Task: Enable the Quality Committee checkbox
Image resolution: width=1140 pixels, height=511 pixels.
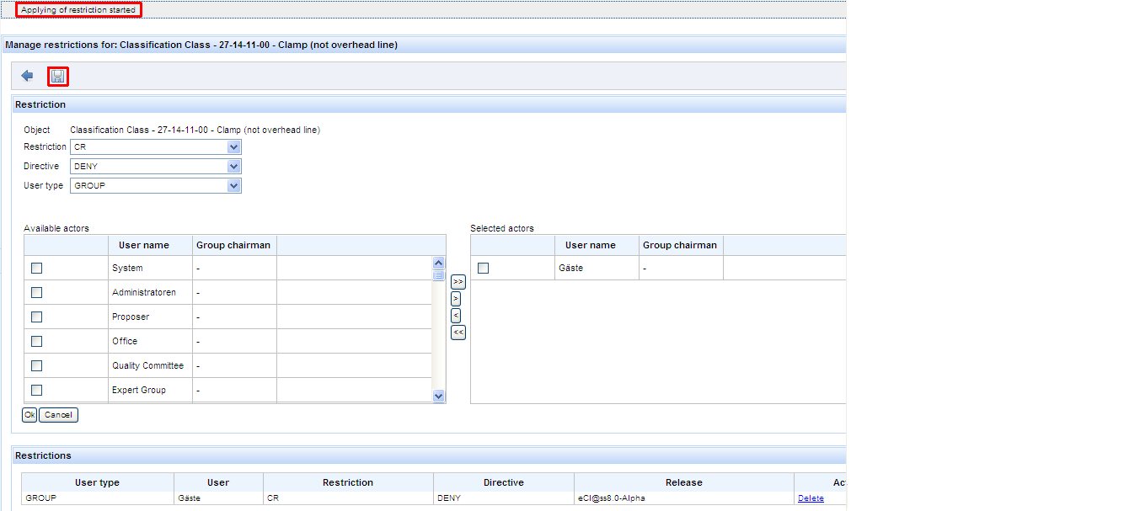Action: click(36, 366)
